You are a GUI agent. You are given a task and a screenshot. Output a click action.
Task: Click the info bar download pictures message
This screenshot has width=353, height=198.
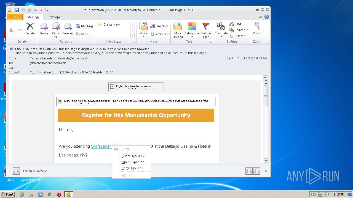coord(111,53)
